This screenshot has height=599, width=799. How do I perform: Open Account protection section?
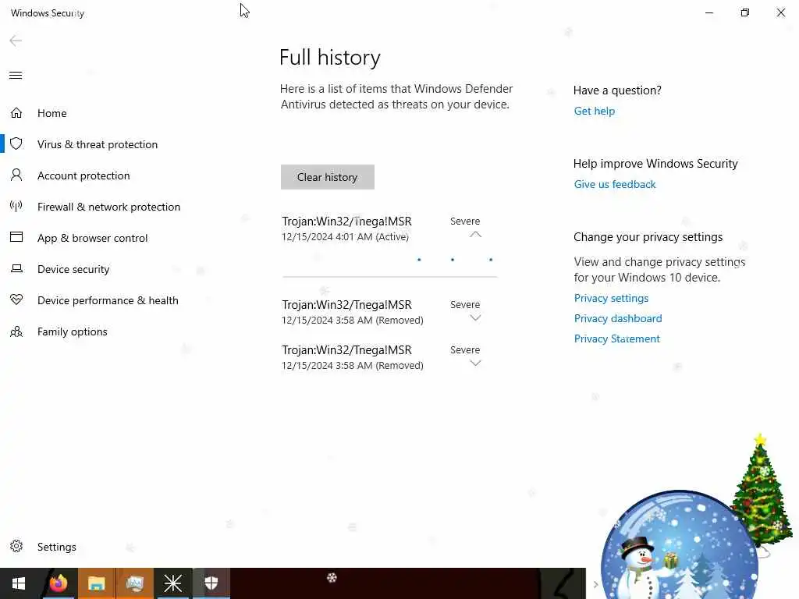(83, 175)
